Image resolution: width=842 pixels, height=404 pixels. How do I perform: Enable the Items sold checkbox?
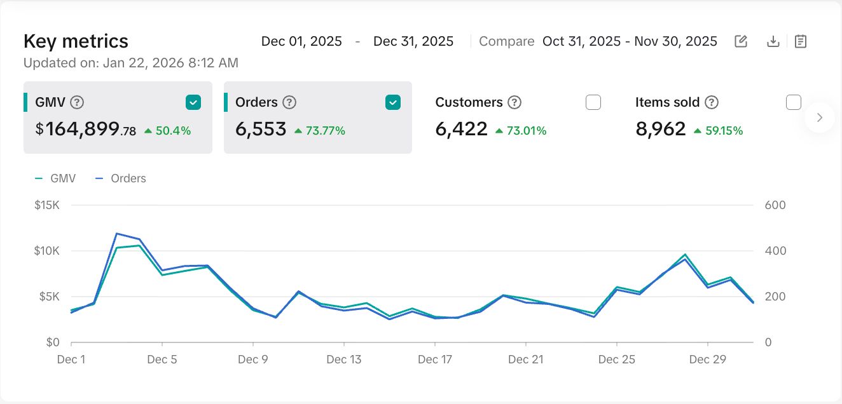click(793, 102)
